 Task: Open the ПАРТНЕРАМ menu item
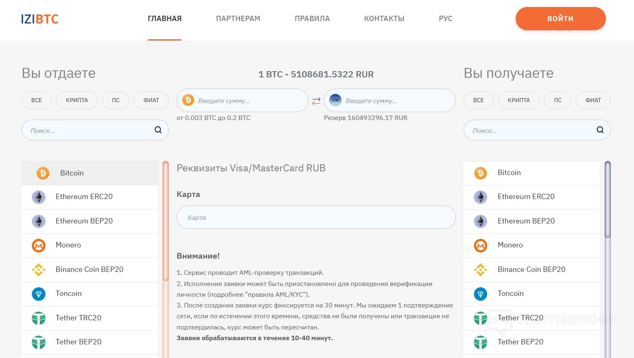point(238,19)
